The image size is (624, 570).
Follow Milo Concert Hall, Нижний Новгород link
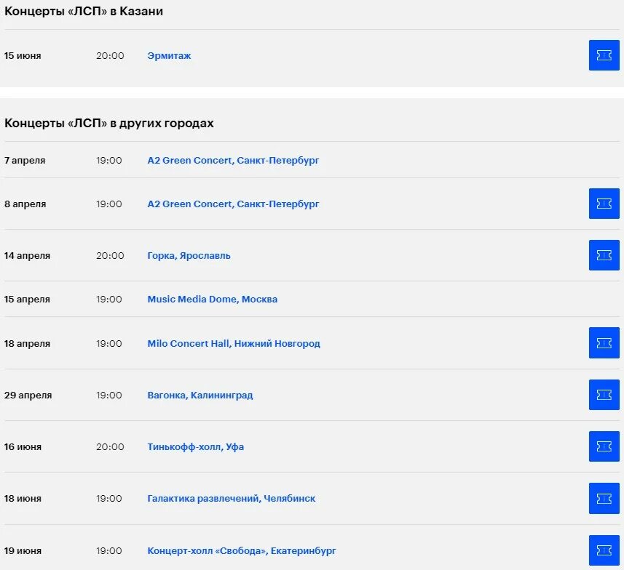(x=233, y=344)
